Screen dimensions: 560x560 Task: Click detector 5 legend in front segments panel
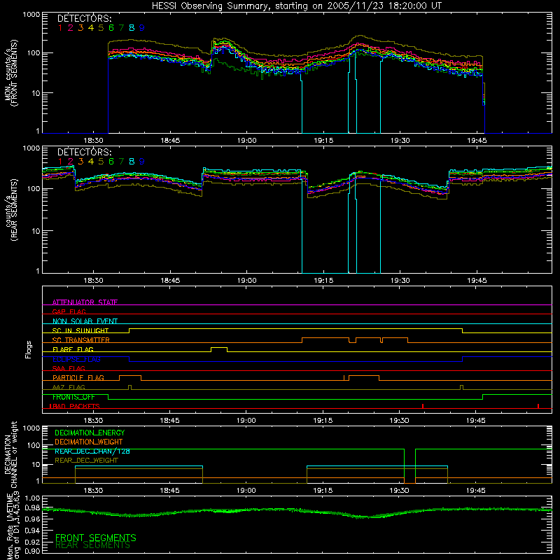point(101,28)
